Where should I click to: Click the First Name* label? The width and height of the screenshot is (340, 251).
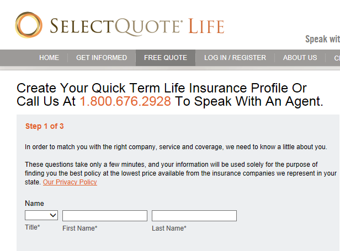pyautogui.click(x=80, y=228)
